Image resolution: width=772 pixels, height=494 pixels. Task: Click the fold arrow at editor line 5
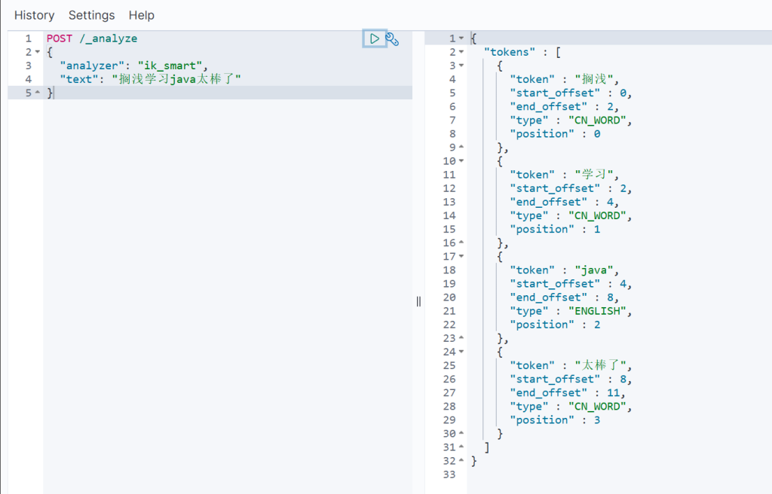pyautogui.click(x=38, y=93)
